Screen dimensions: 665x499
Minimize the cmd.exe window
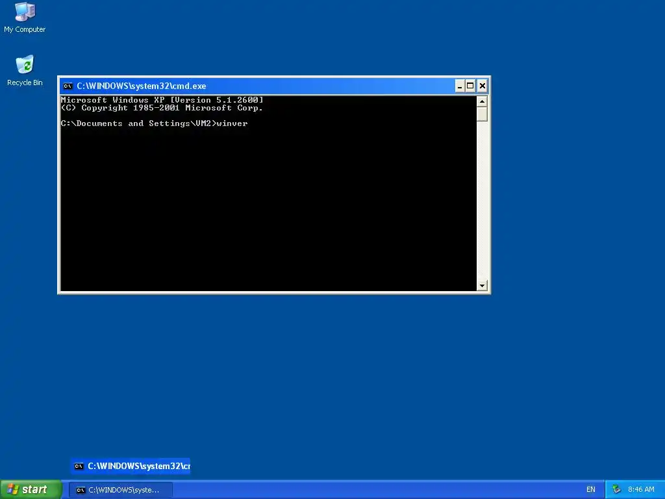(x=460, y=86)
